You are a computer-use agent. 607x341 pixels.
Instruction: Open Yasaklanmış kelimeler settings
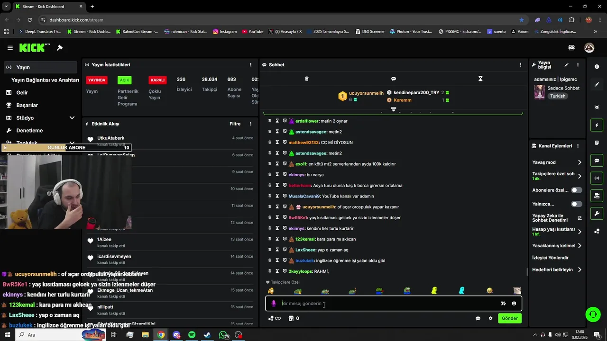[x=557, y=246]
